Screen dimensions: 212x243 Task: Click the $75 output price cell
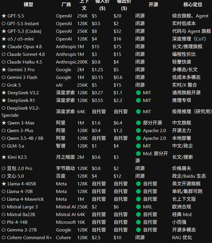pos(117,47)
